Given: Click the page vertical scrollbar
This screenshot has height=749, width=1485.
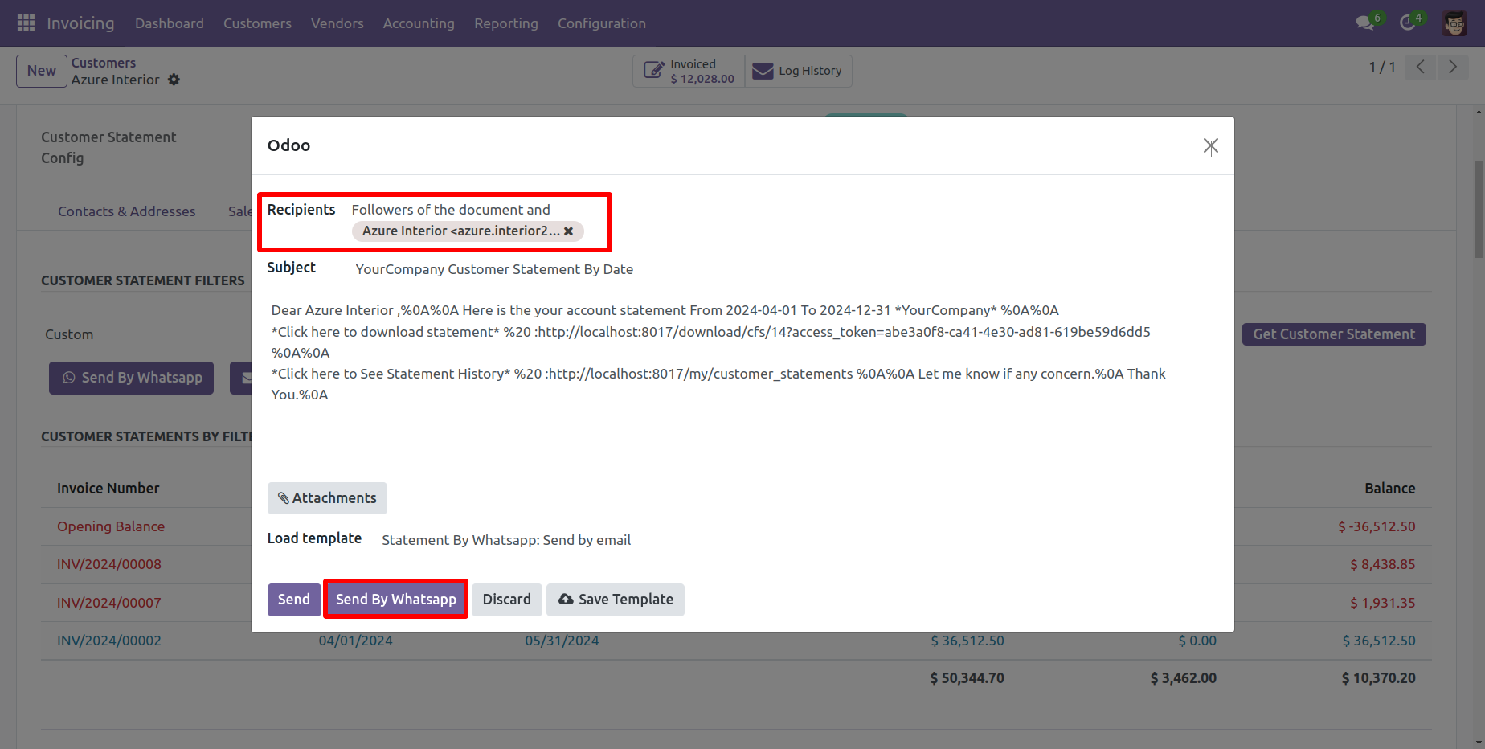Looking at the screenshot, I should point(1479,210).
